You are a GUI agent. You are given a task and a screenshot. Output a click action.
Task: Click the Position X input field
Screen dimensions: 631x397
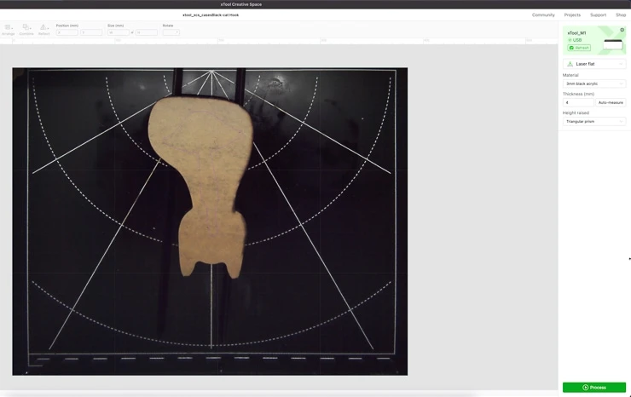point(67,32)
